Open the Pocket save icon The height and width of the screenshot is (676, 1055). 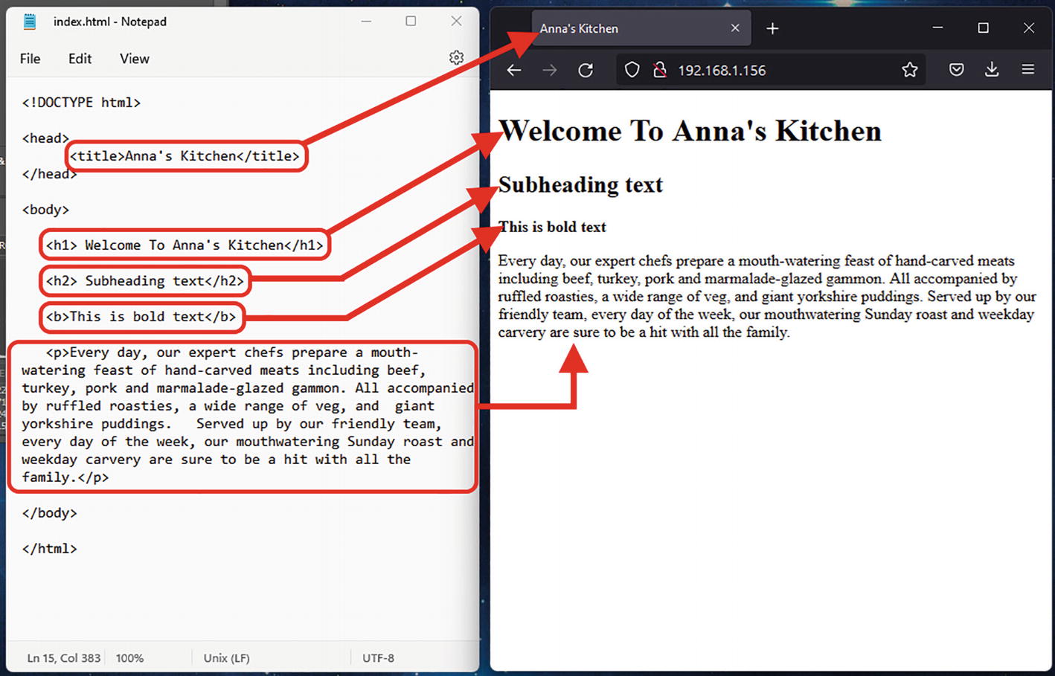coord(957,70)
